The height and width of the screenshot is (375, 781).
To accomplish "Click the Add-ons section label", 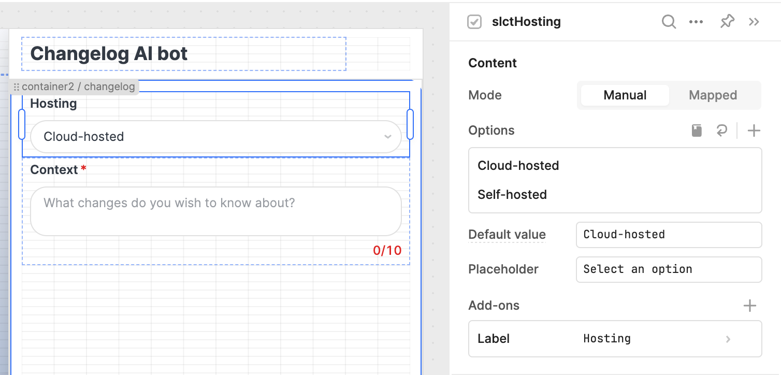I will pos(494,306).
